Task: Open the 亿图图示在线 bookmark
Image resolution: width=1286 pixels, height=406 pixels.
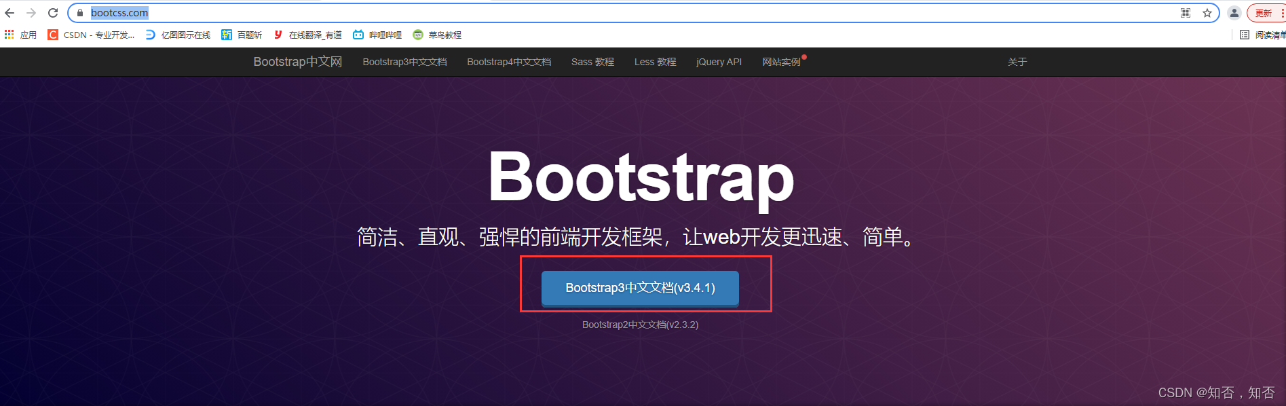Action: click(178, 35)
